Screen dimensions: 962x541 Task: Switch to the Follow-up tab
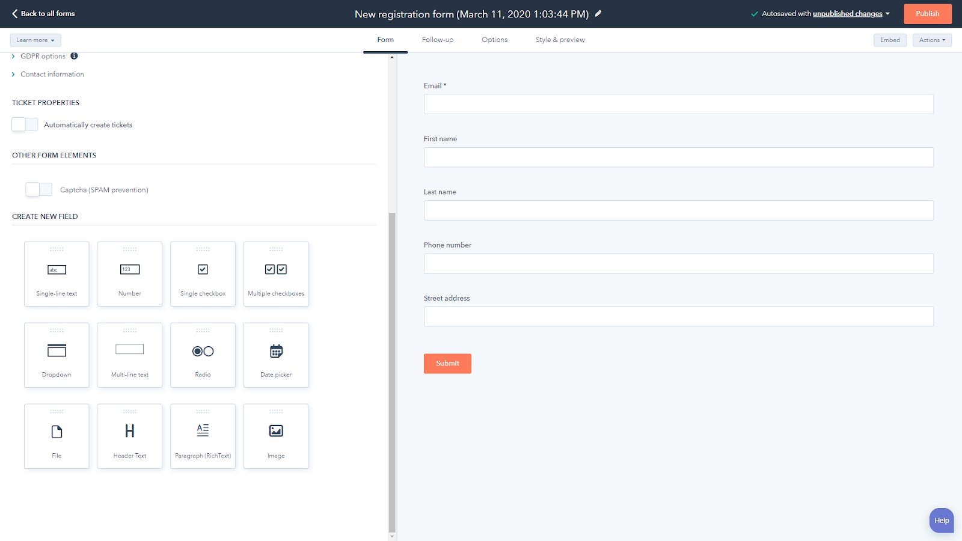pyautogui.click(x=437, y=39)
